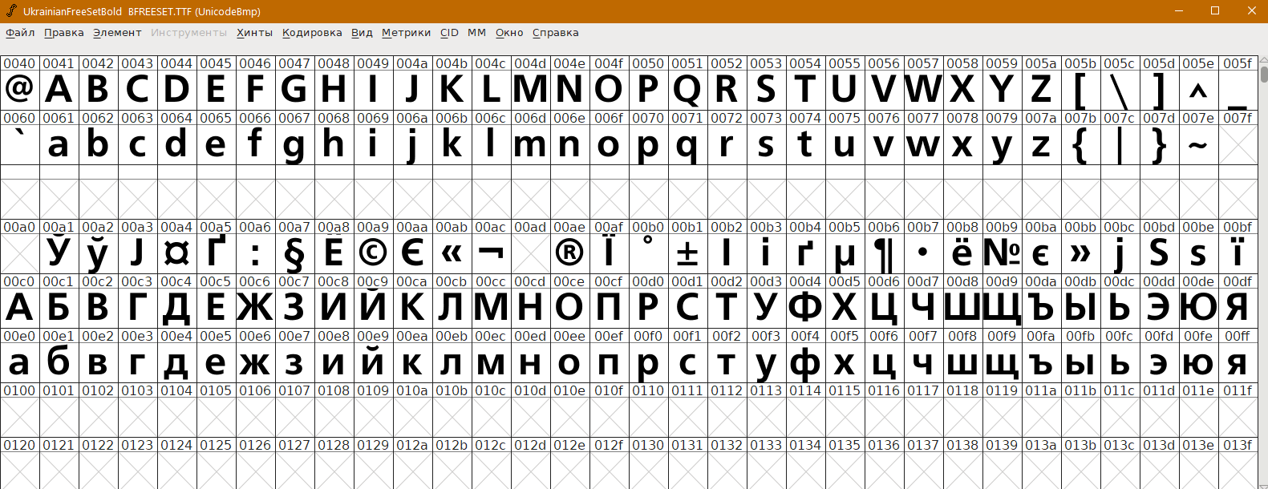Select the left bracket glyph at 005b
The width and height of the screenshot is (1268, 489).
(x=1080, y=90)
